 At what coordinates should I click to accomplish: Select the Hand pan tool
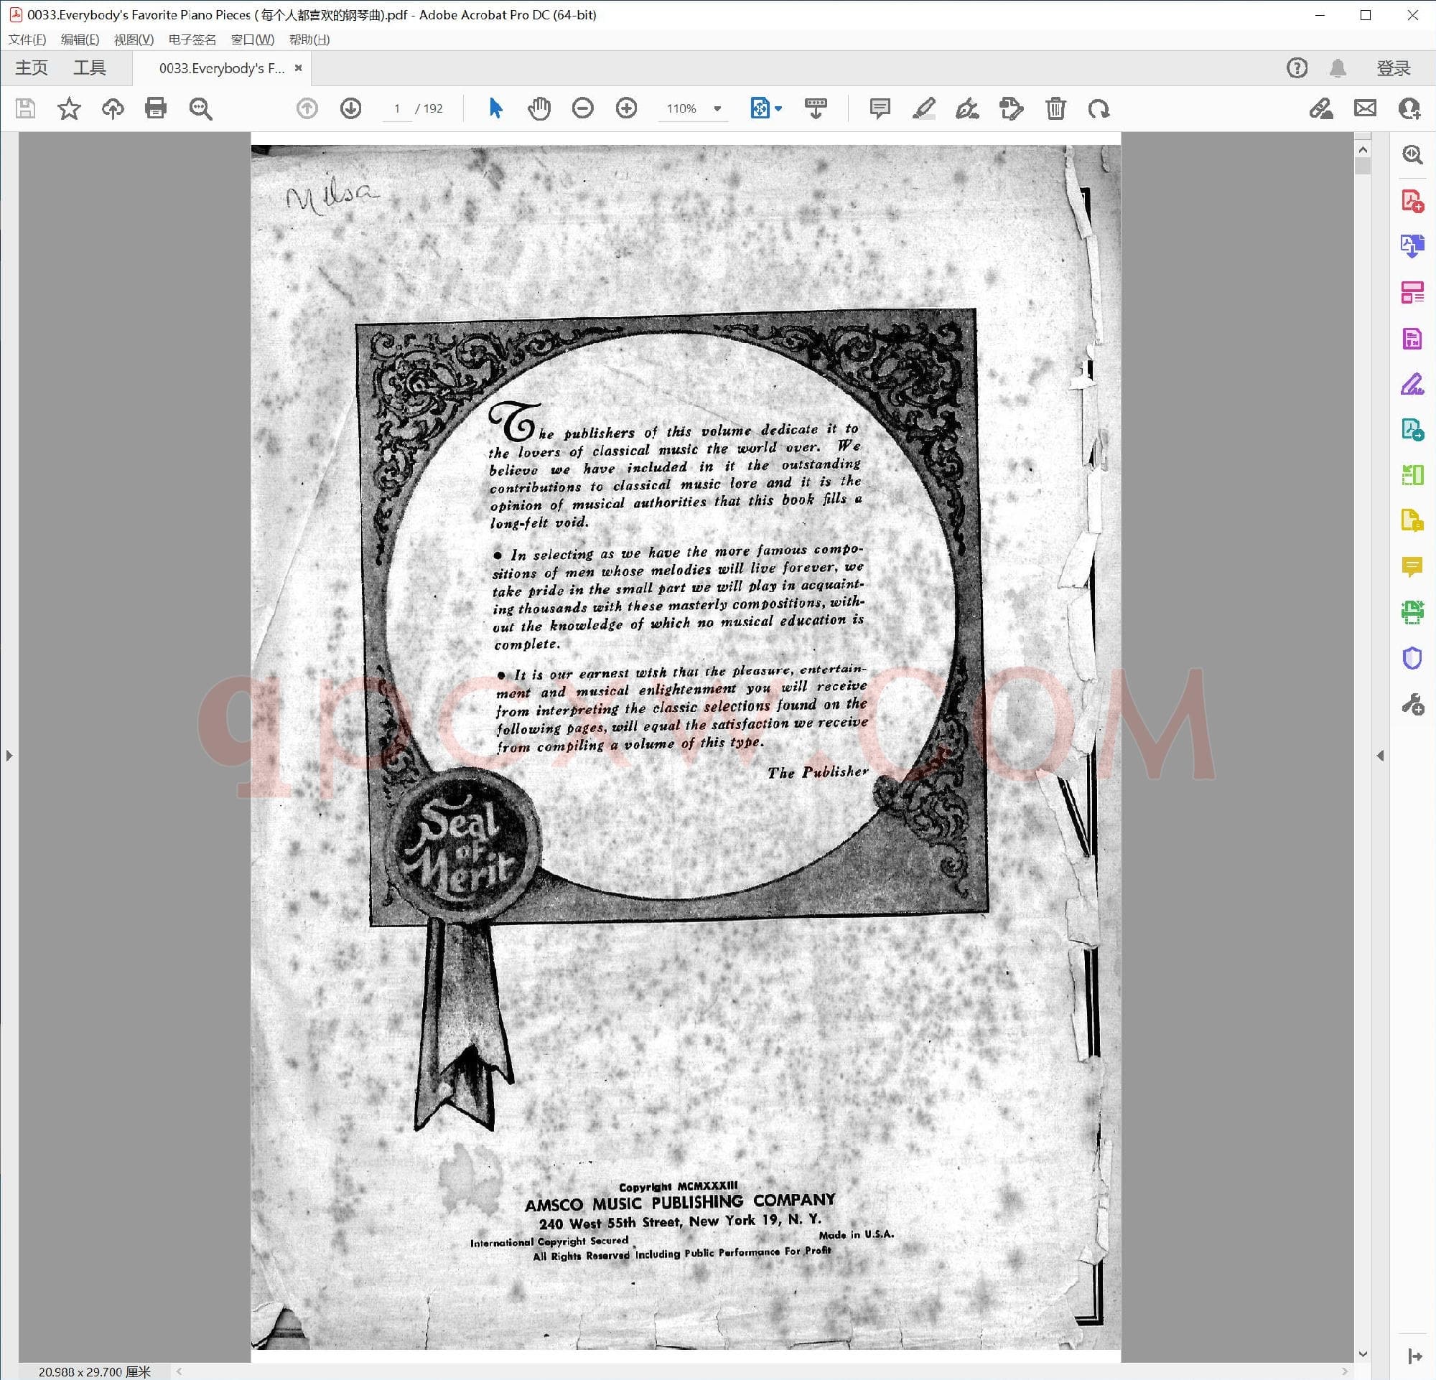click(539, 108)
